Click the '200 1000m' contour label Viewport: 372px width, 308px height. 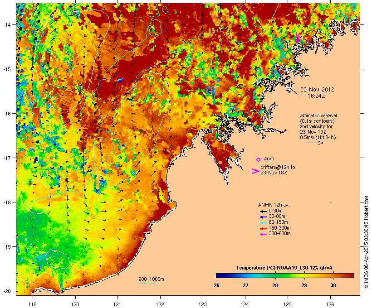[151, 279]
